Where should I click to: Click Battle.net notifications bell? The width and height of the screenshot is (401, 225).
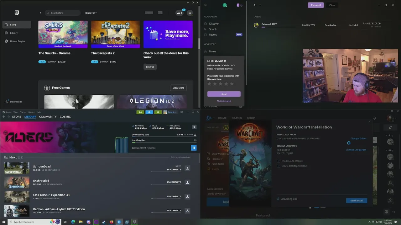(374, 118)
